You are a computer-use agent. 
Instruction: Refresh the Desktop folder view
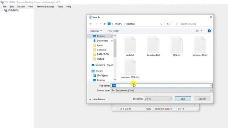pyautogui.click(x=167, y=24)
